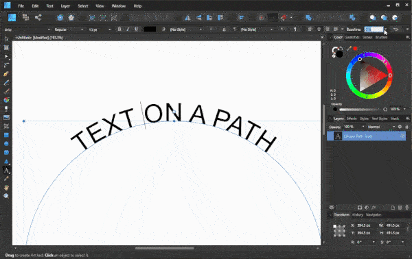Image resolution: width=412 pixels, height=259 pixels.
Task: Switch to the Effects tab
Action: (x=352, y=119)
